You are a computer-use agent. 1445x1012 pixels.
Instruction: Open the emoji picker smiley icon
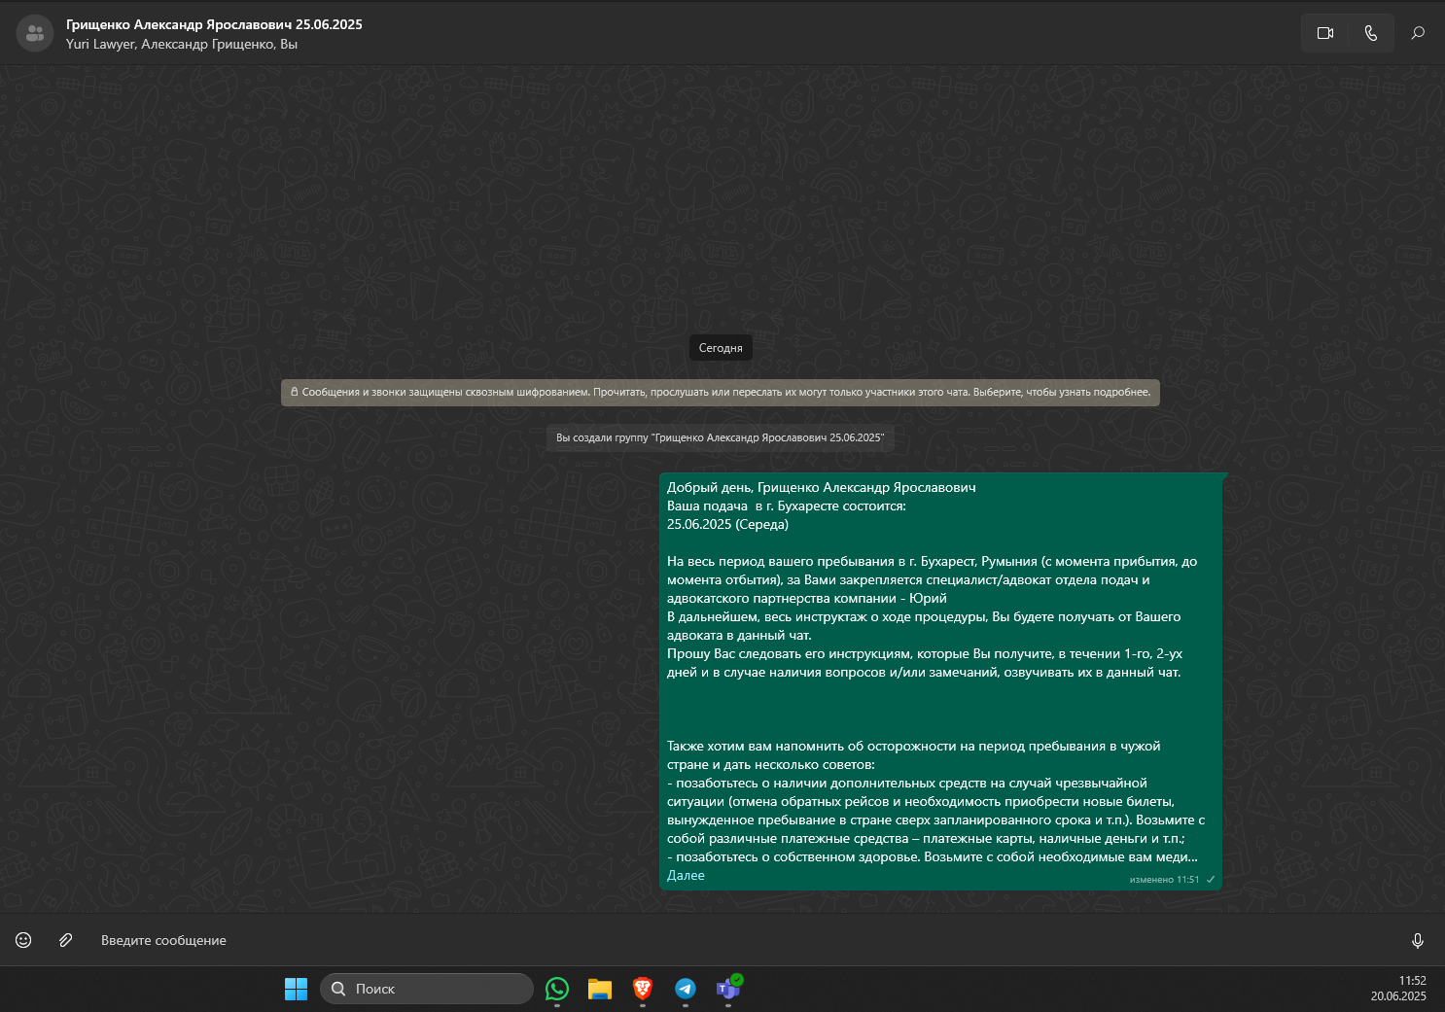pyautogui.click(x=23, y=940)
